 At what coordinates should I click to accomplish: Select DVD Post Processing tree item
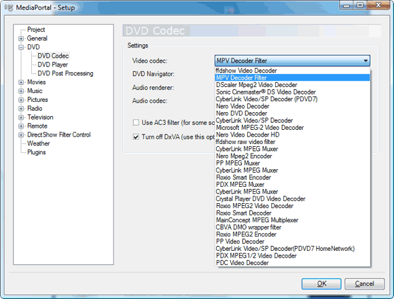coord(65,73)
